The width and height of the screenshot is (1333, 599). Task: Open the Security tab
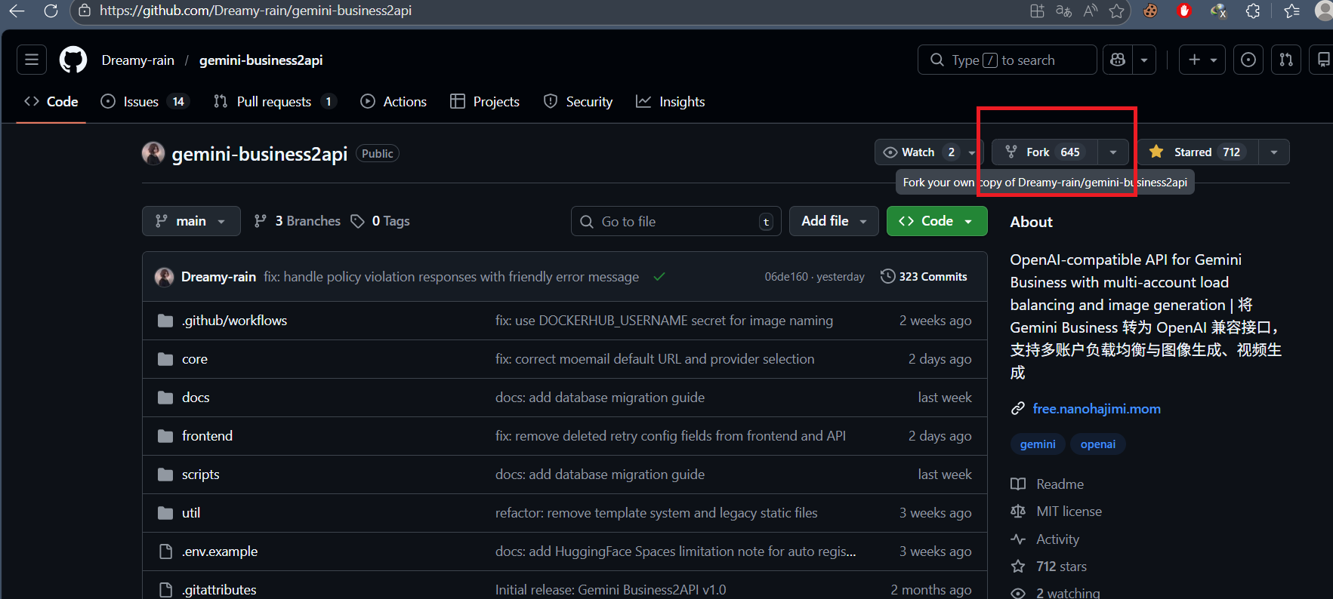click(x=579, y=102)
